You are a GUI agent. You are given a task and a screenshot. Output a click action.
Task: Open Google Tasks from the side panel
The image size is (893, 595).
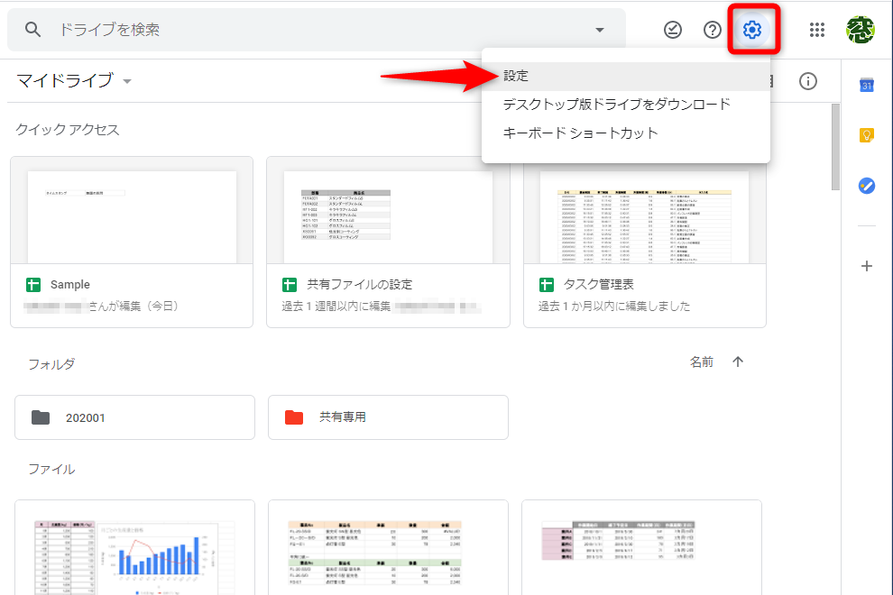(x=865, y=186)
